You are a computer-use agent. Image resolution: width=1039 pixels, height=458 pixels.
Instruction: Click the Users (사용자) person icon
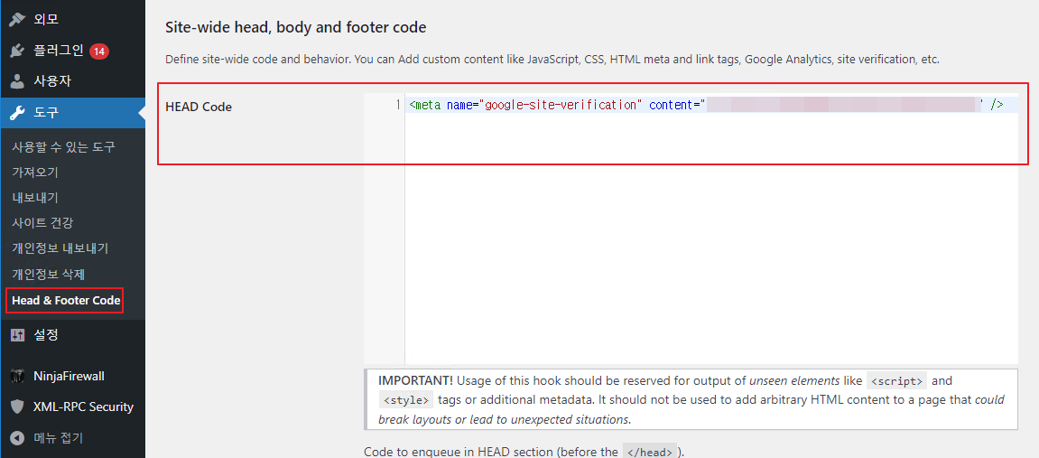tap(17, 81)
